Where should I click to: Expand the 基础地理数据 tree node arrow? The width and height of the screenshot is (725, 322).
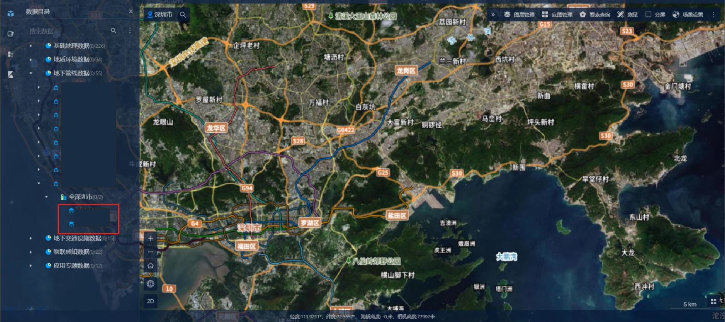point(31,46)
